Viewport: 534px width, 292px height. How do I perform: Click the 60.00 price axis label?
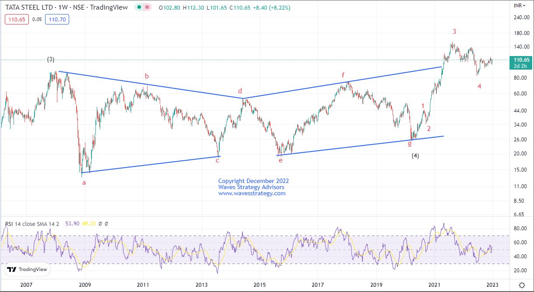tap(520, 94)
